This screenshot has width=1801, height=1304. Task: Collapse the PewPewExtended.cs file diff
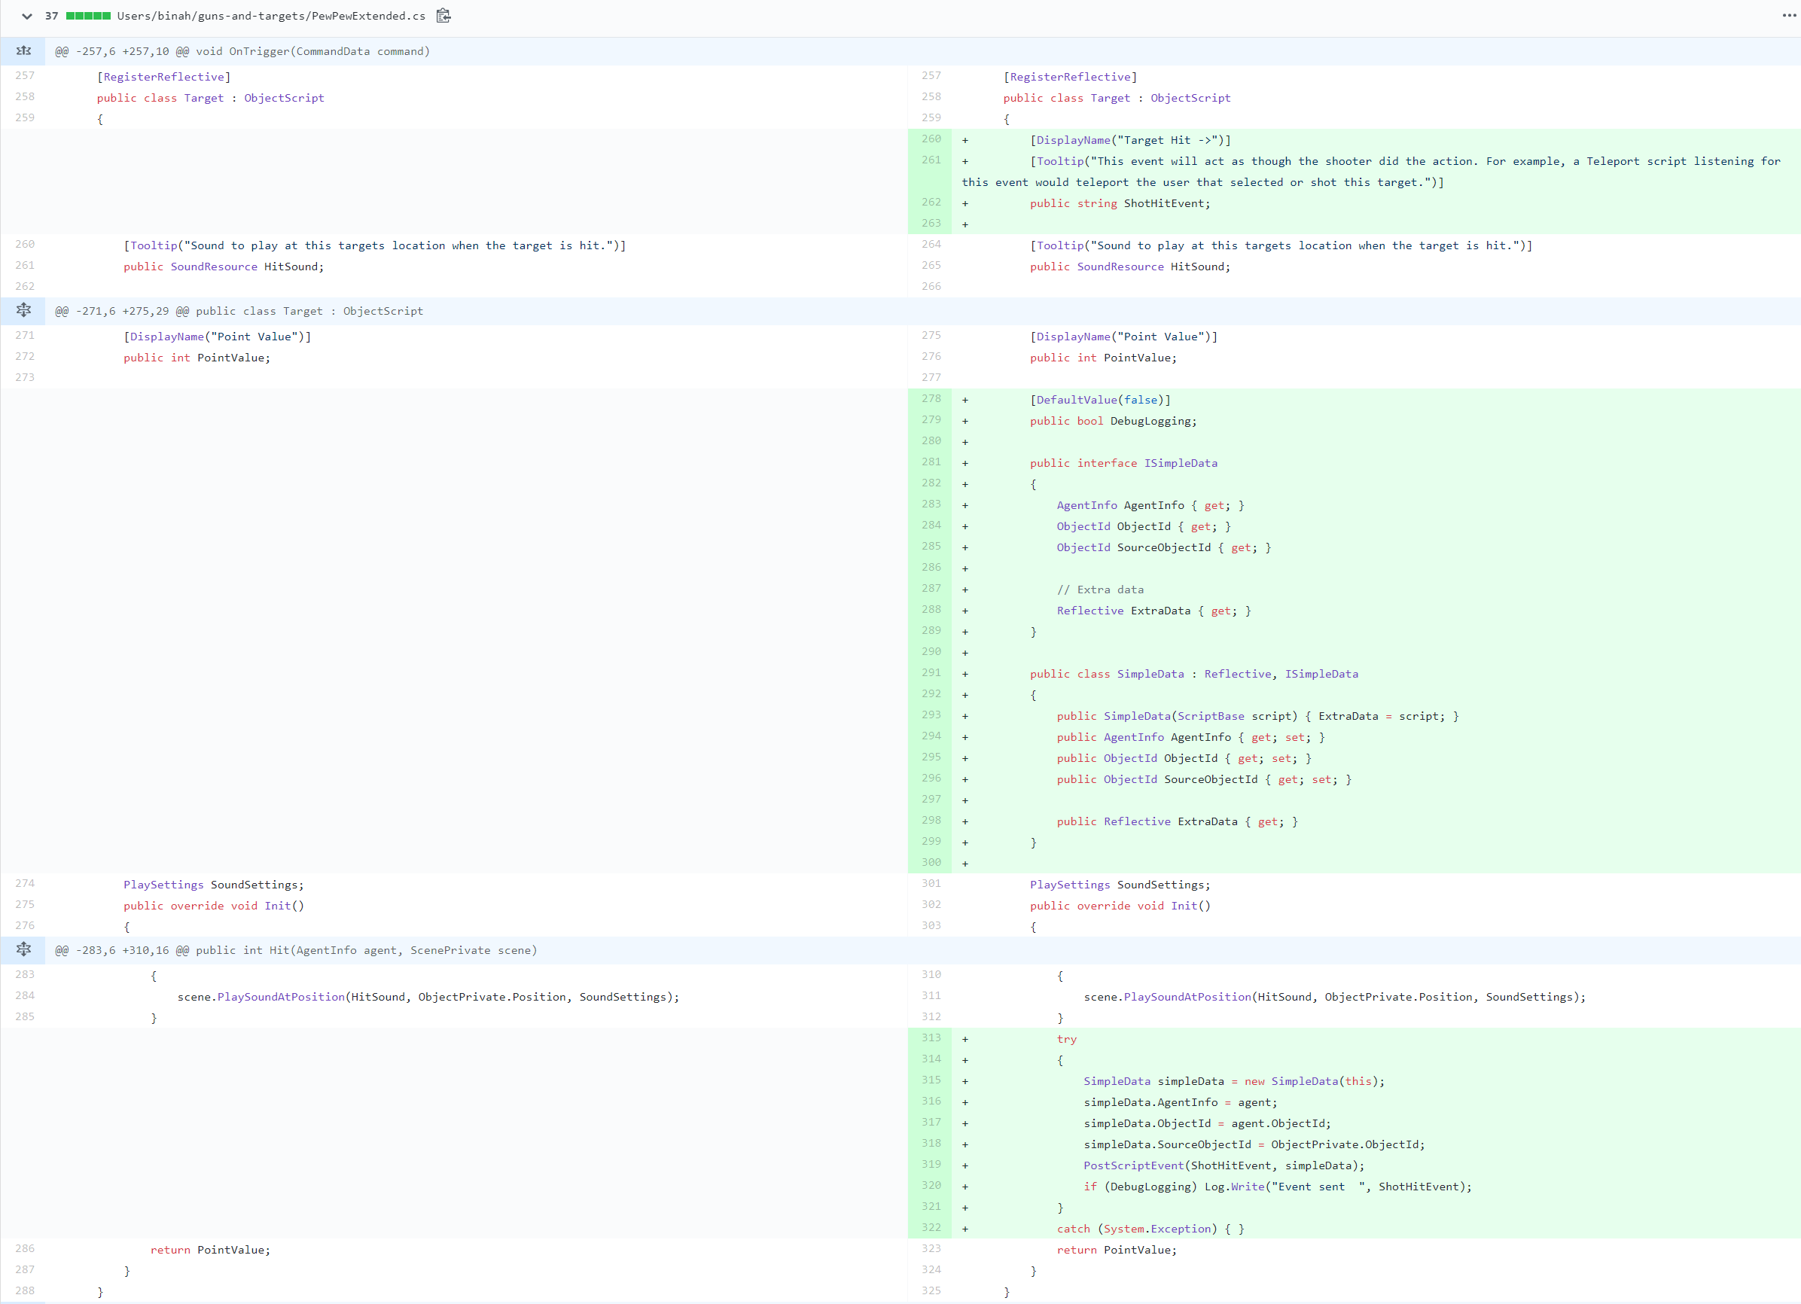pyautogui.click(x=27, y=16)
